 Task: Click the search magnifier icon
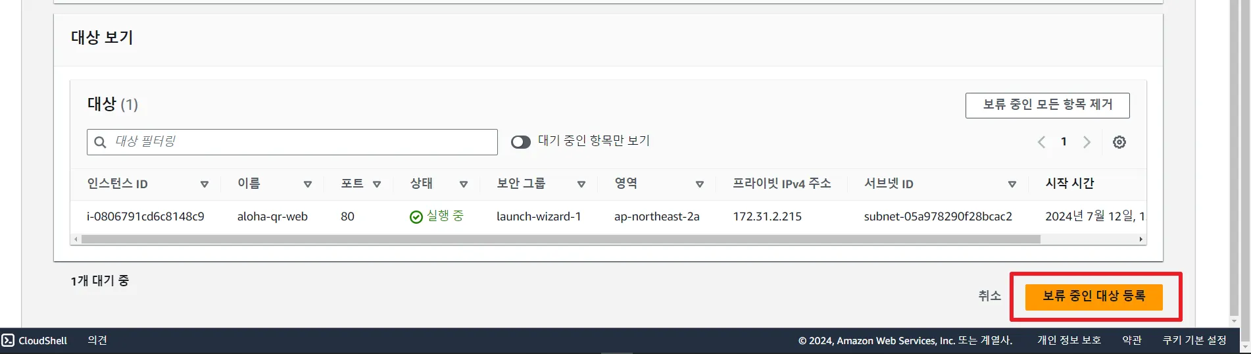pos(100,142)
